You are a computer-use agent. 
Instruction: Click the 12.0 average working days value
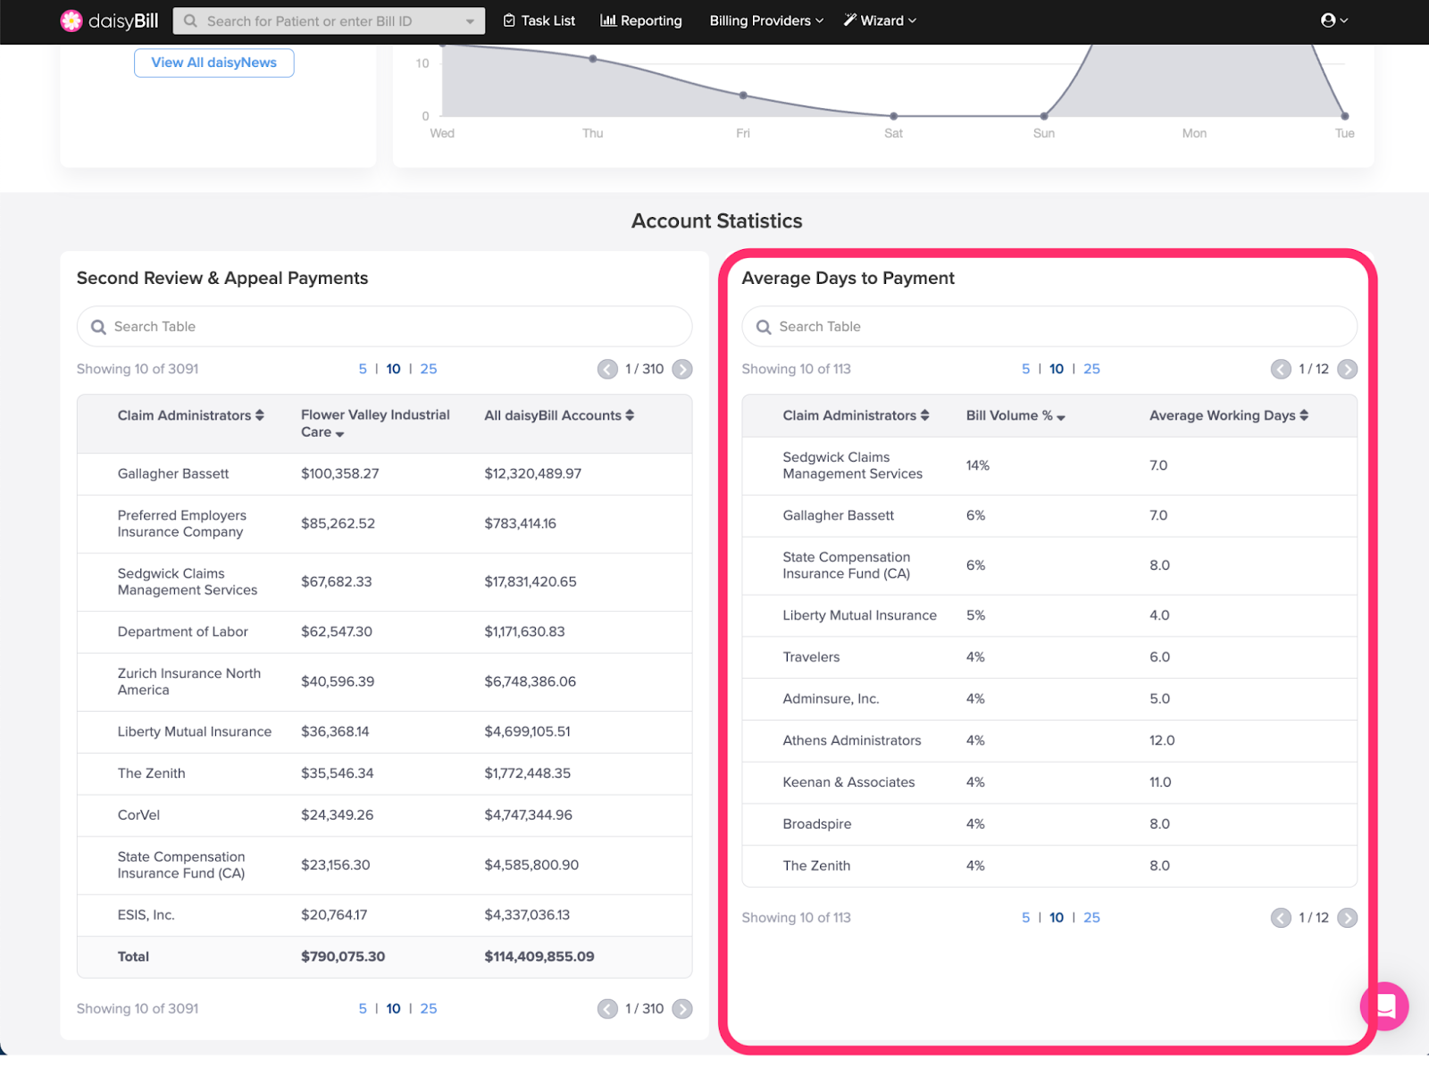pos(1162,741)
